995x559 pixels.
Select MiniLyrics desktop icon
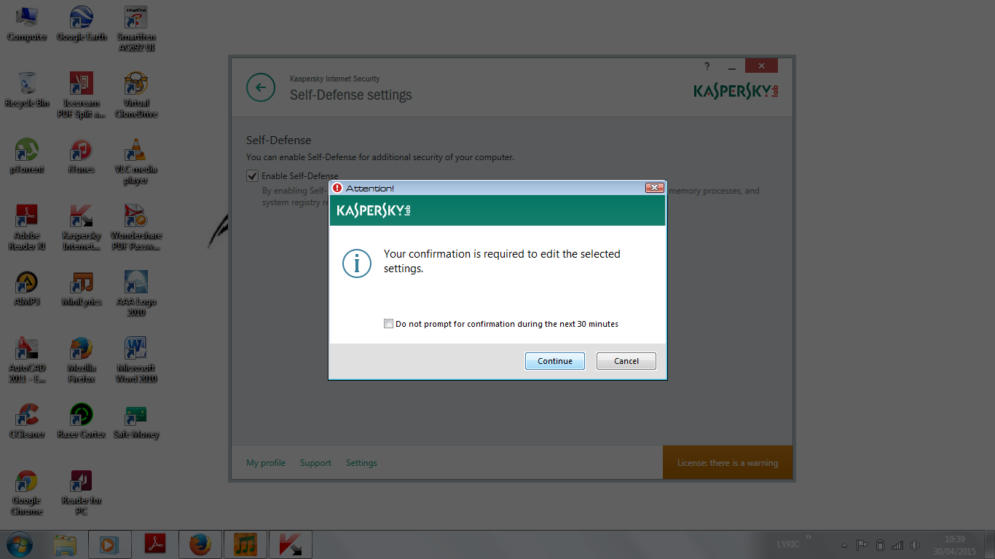[82, 288]
